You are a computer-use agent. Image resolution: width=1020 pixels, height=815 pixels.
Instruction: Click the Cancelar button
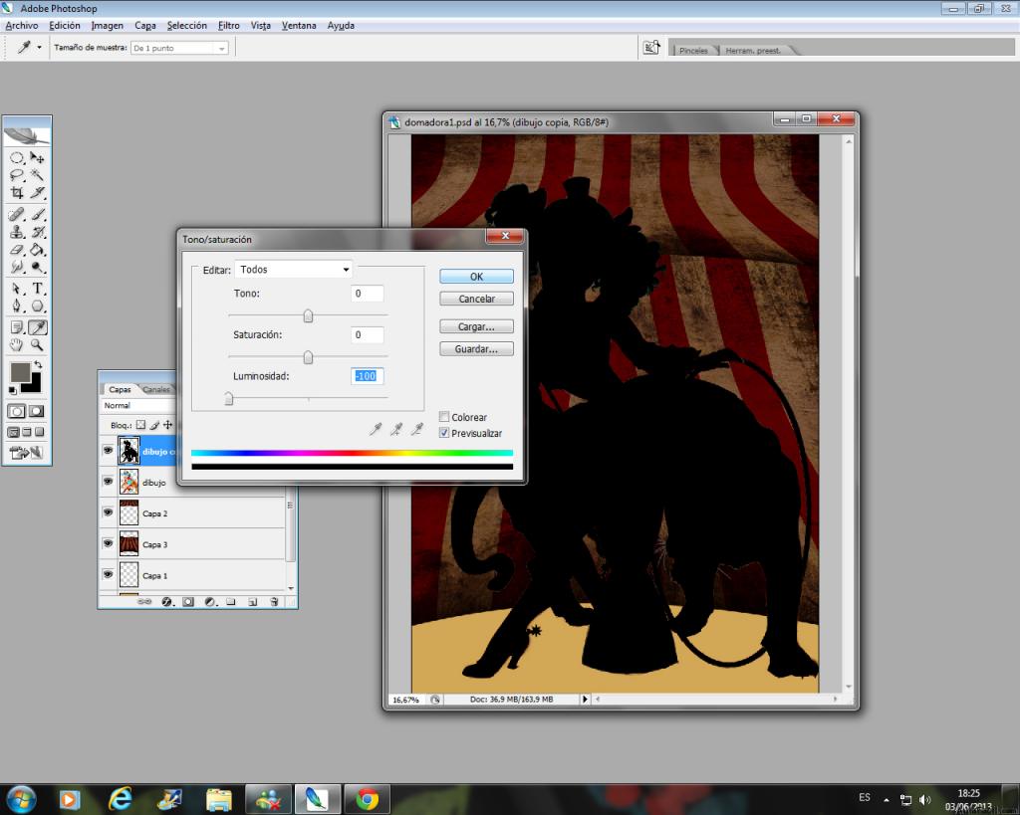pyautogui.click(x=476, y=299)
